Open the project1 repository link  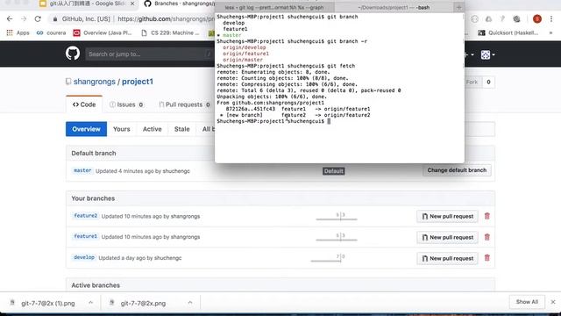138,82
